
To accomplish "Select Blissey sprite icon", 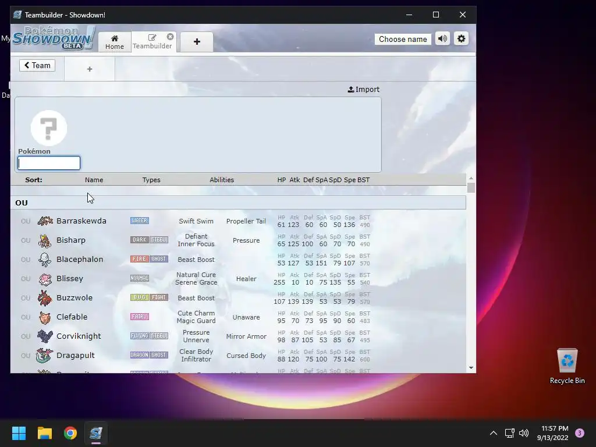I will pyautogui.click(x=45, y=279).
